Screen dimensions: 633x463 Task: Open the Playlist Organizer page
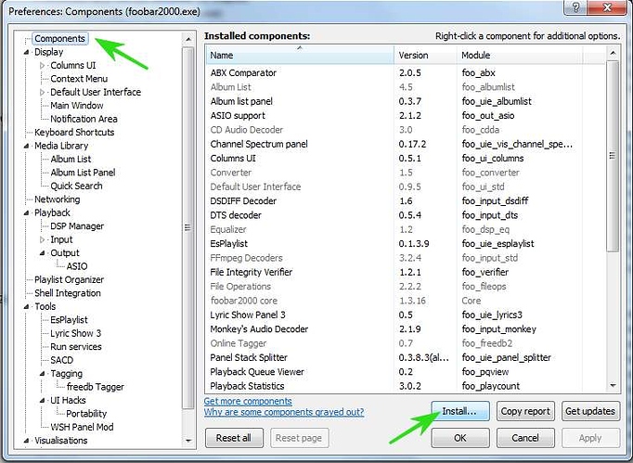(69, 279)
